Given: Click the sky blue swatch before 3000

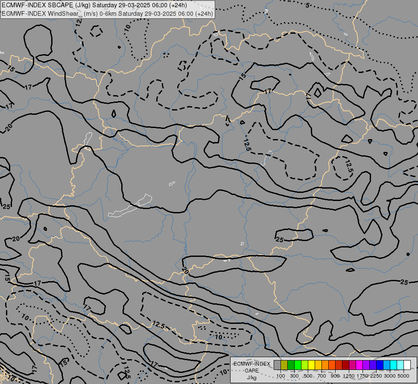Looking at the screenshot, I should click(387, 365).
